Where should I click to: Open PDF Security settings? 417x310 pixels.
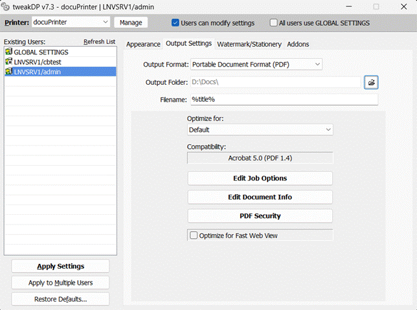(260, 216)
